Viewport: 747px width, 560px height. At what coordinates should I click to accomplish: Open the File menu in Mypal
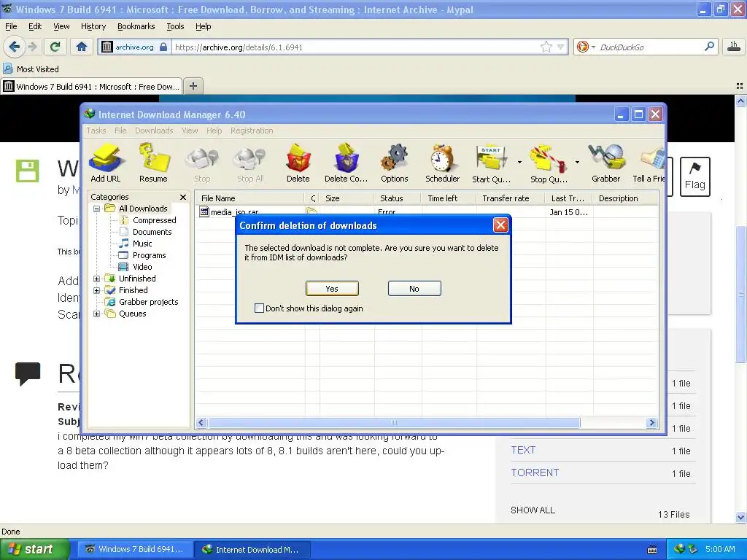[x=11, y=26]
